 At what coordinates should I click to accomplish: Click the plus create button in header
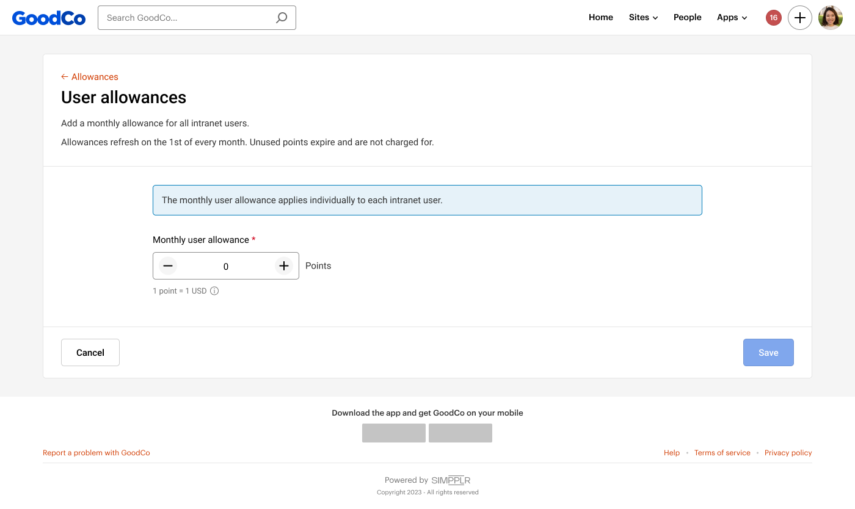tap(799, 18)
